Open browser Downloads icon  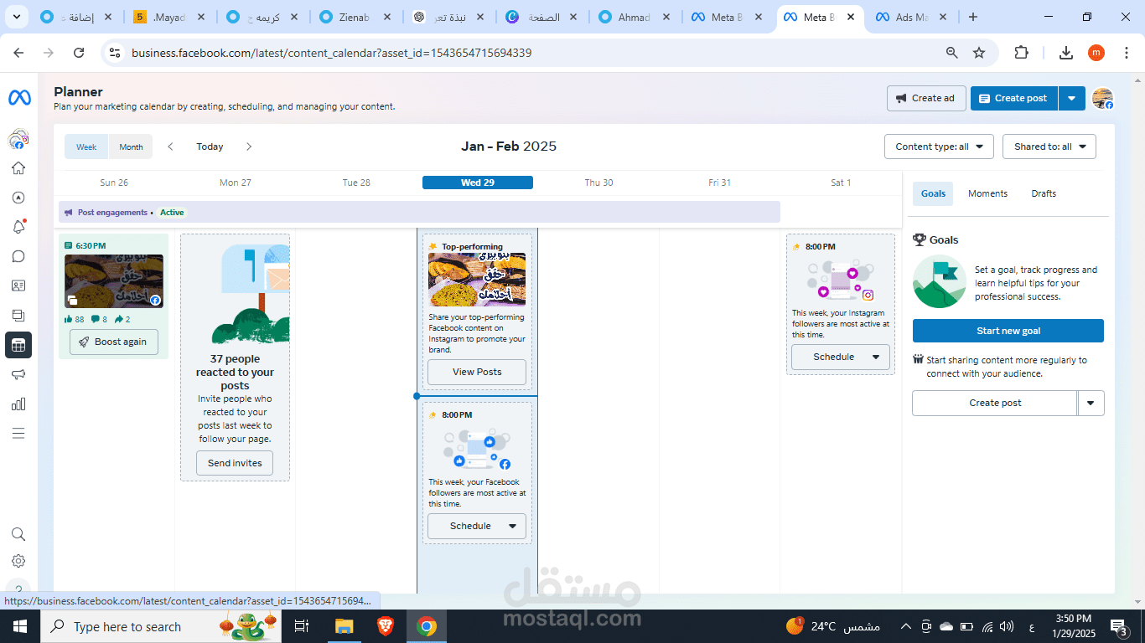click(x=1066, y=53)
